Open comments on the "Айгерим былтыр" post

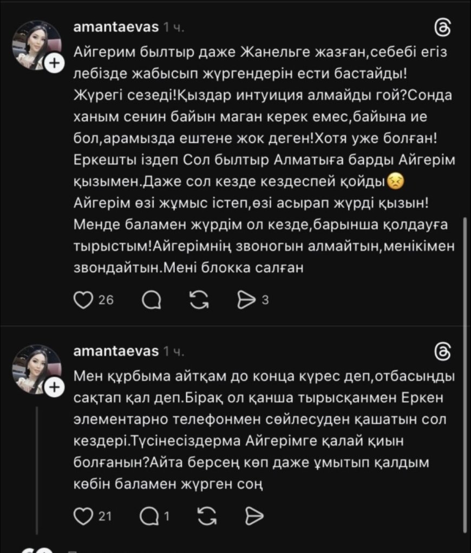(151, 301)
